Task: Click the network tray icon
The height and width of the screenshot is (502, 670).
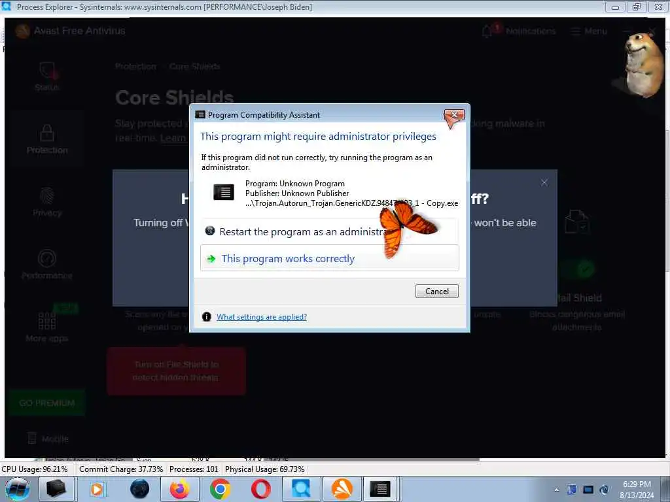Action: pyautogui.click(x=604, y=490)
